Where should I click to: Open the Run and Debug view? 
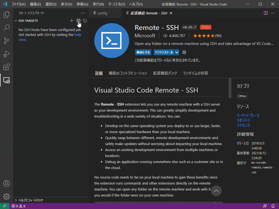(7, 54)
